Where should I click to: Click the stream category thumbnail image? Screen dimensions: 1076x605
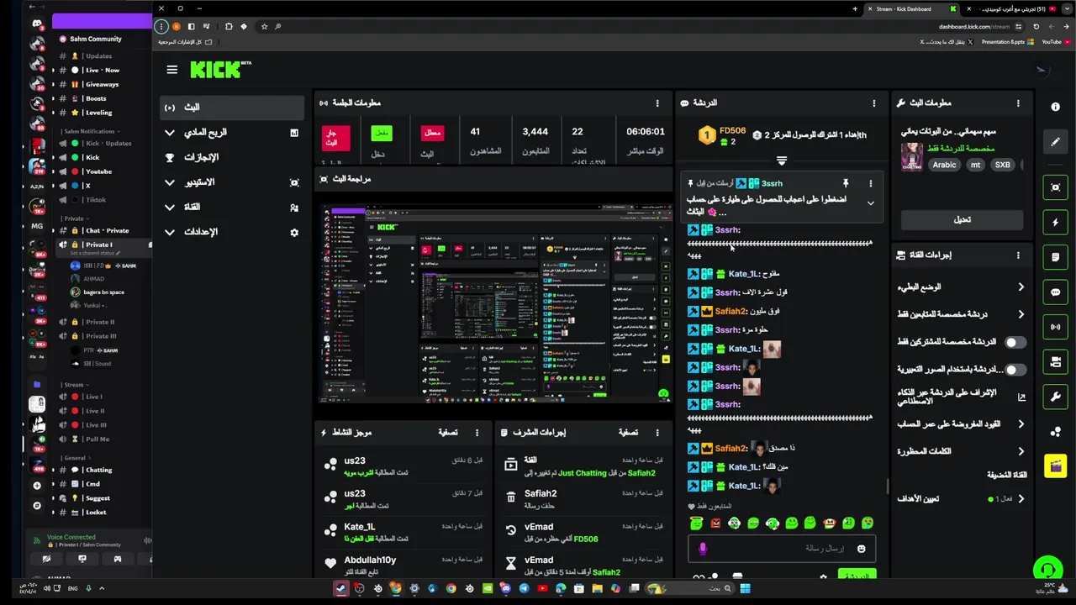(x=912, y=156)
